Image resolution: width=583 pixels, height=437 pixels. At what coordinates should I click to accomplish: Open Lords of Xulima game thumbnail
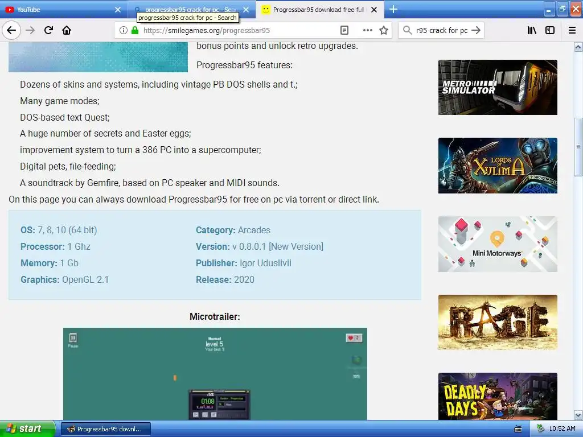tap(498, 166)
